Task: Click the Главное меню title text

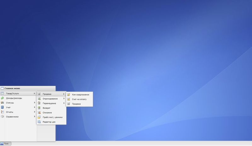Action: [12, 88]
